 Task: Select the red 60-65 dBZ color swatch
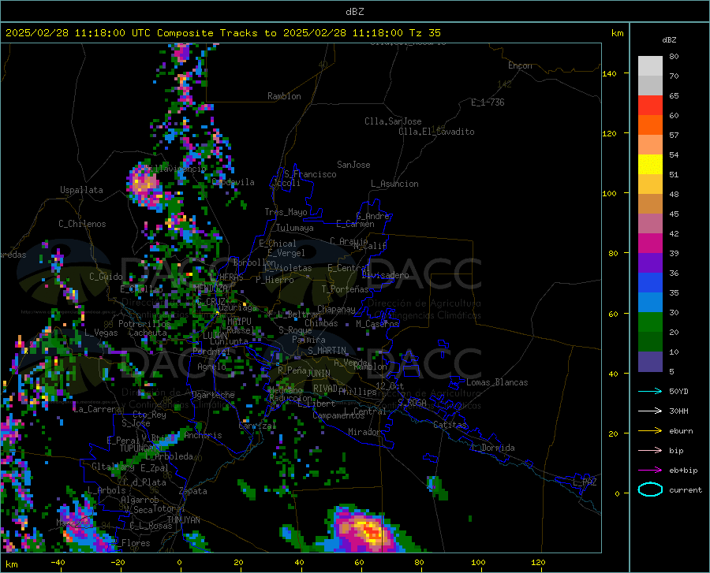(650, 106)
